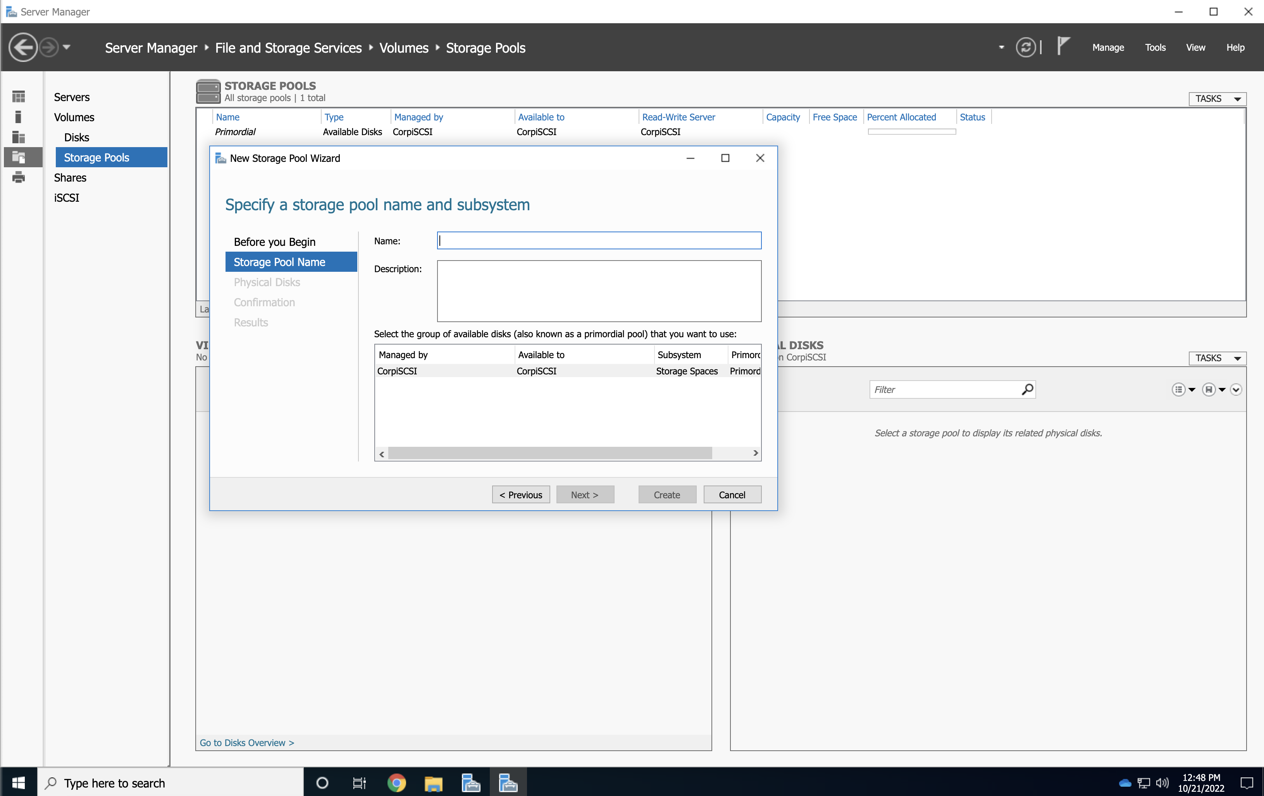
Task: Select the CorpiSCSI primordial pool row
Action: [x=525, y=371]
